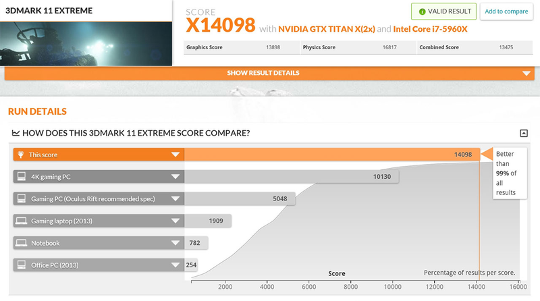Click the Notebook row label
The image size is (540, 301).
[45, 243]
